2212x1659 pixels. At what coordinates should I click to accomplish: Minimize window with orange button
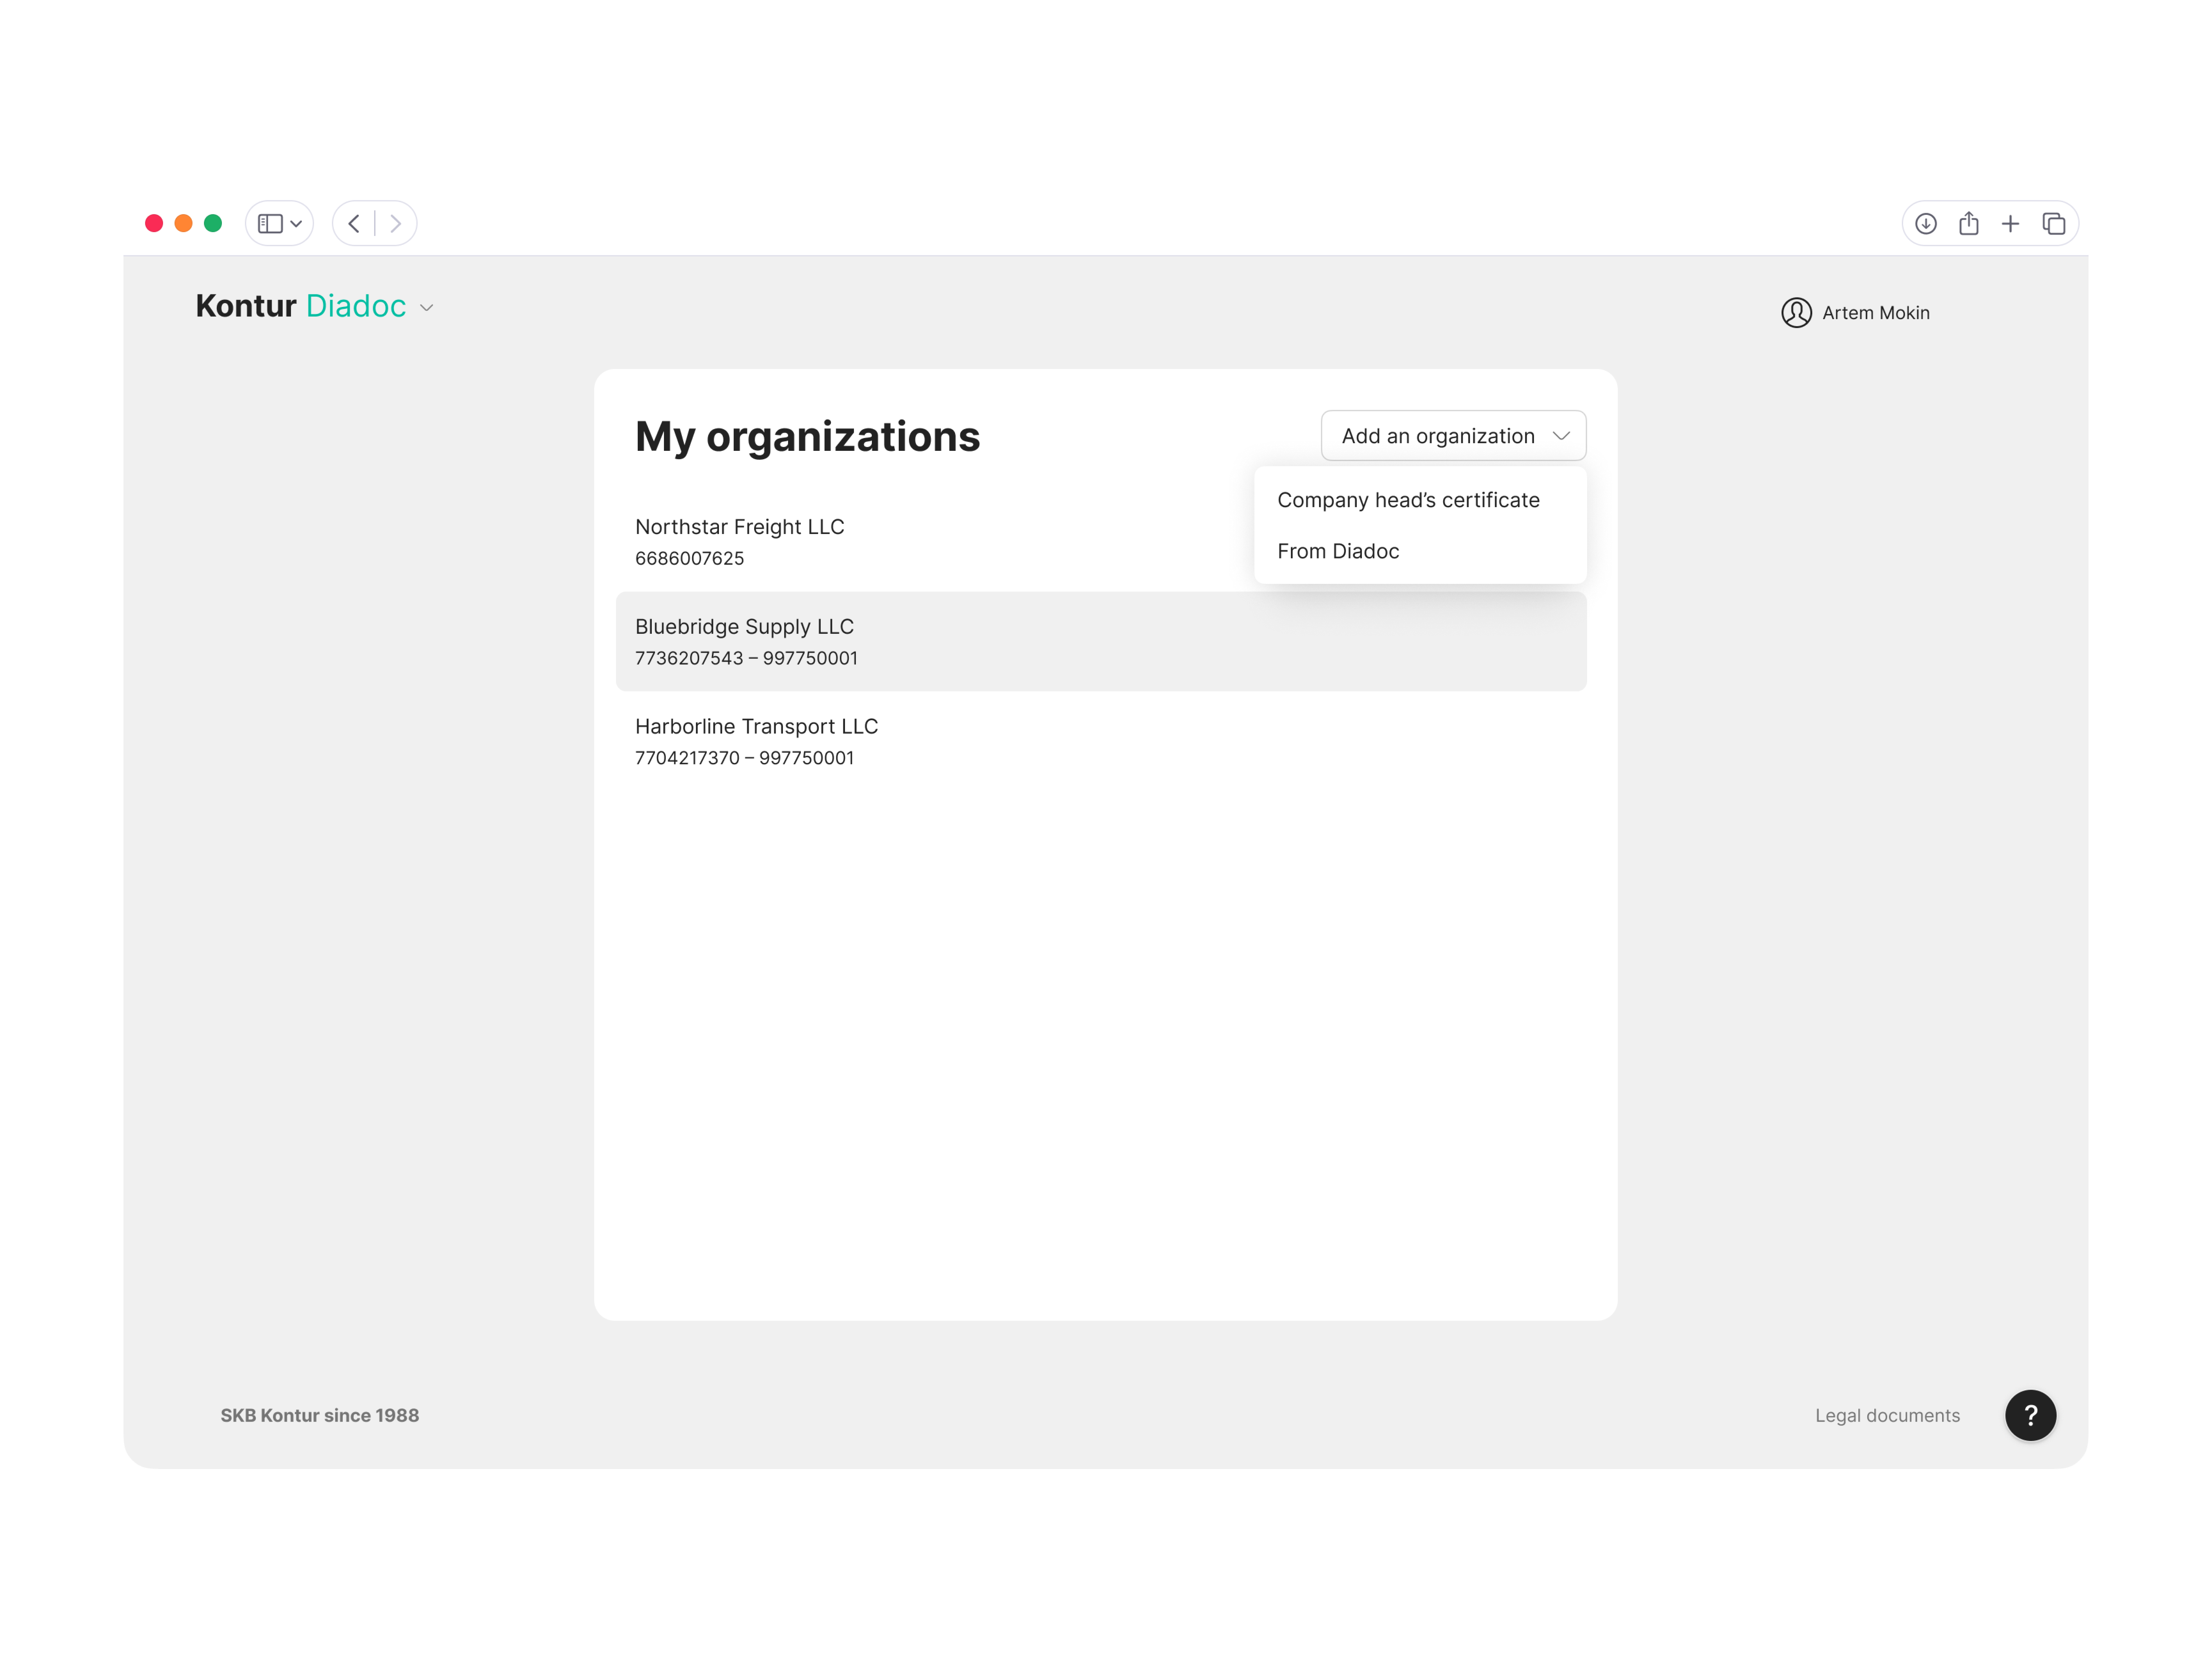pyautogui.click(x=183, y=223)
